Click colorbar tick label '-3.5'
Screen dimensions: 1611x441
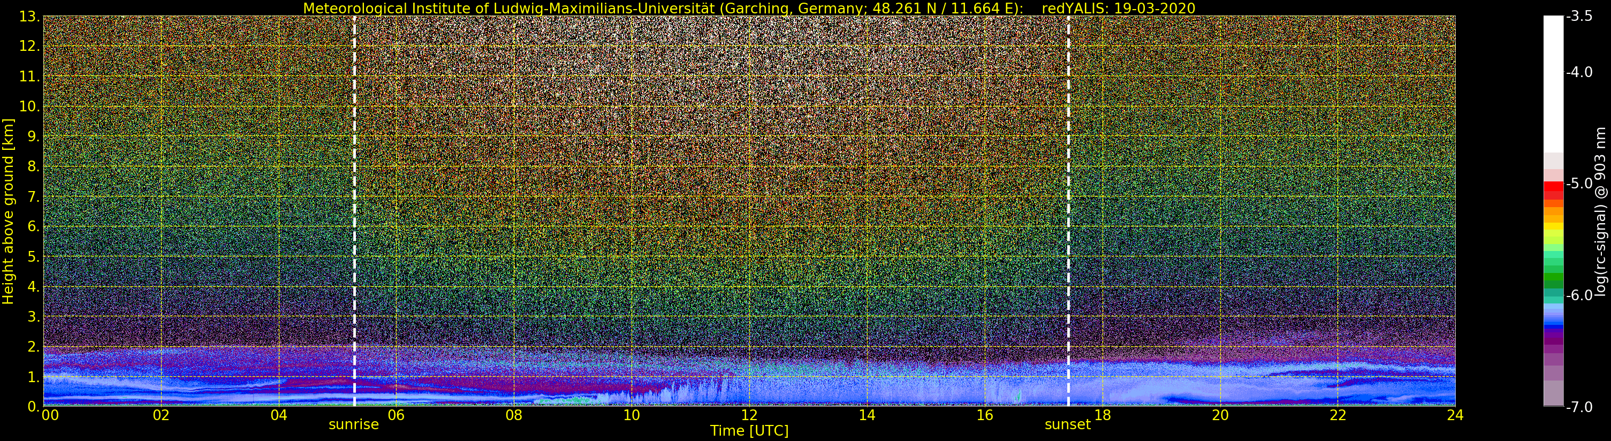[1579, 16]
